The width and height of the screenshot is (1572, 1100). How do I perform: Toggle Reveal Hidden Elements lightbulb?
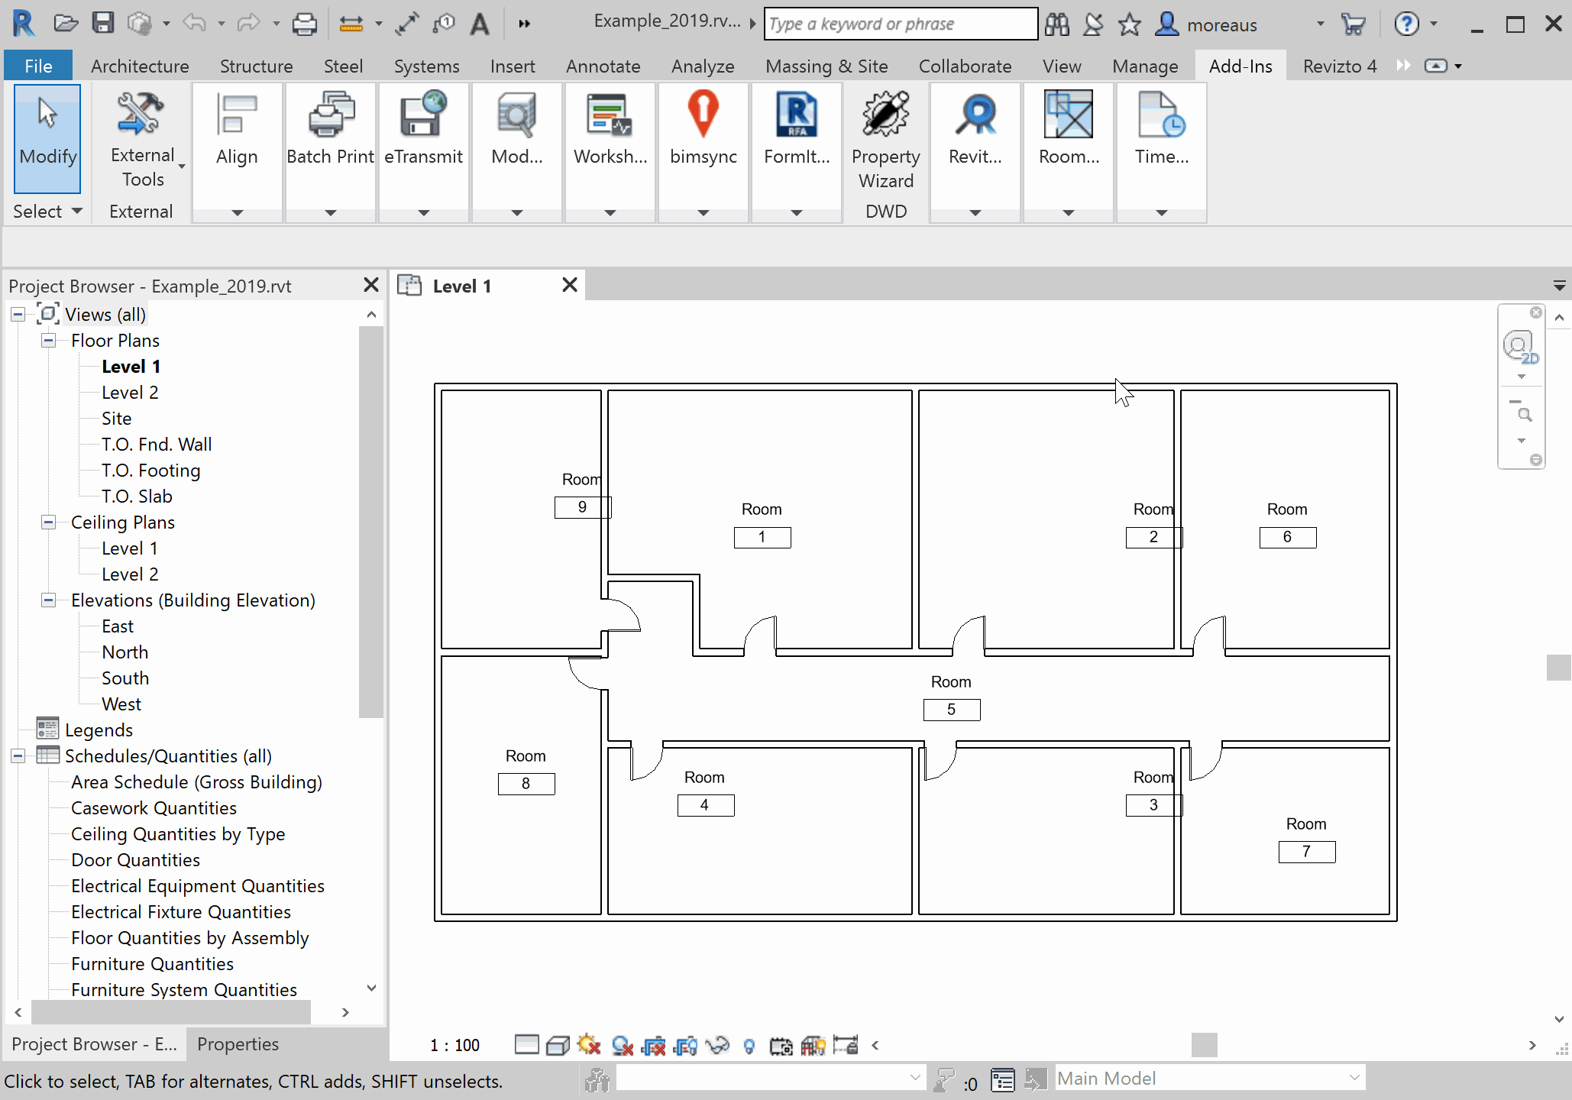pyautogui.click(x=749, y=1045)
